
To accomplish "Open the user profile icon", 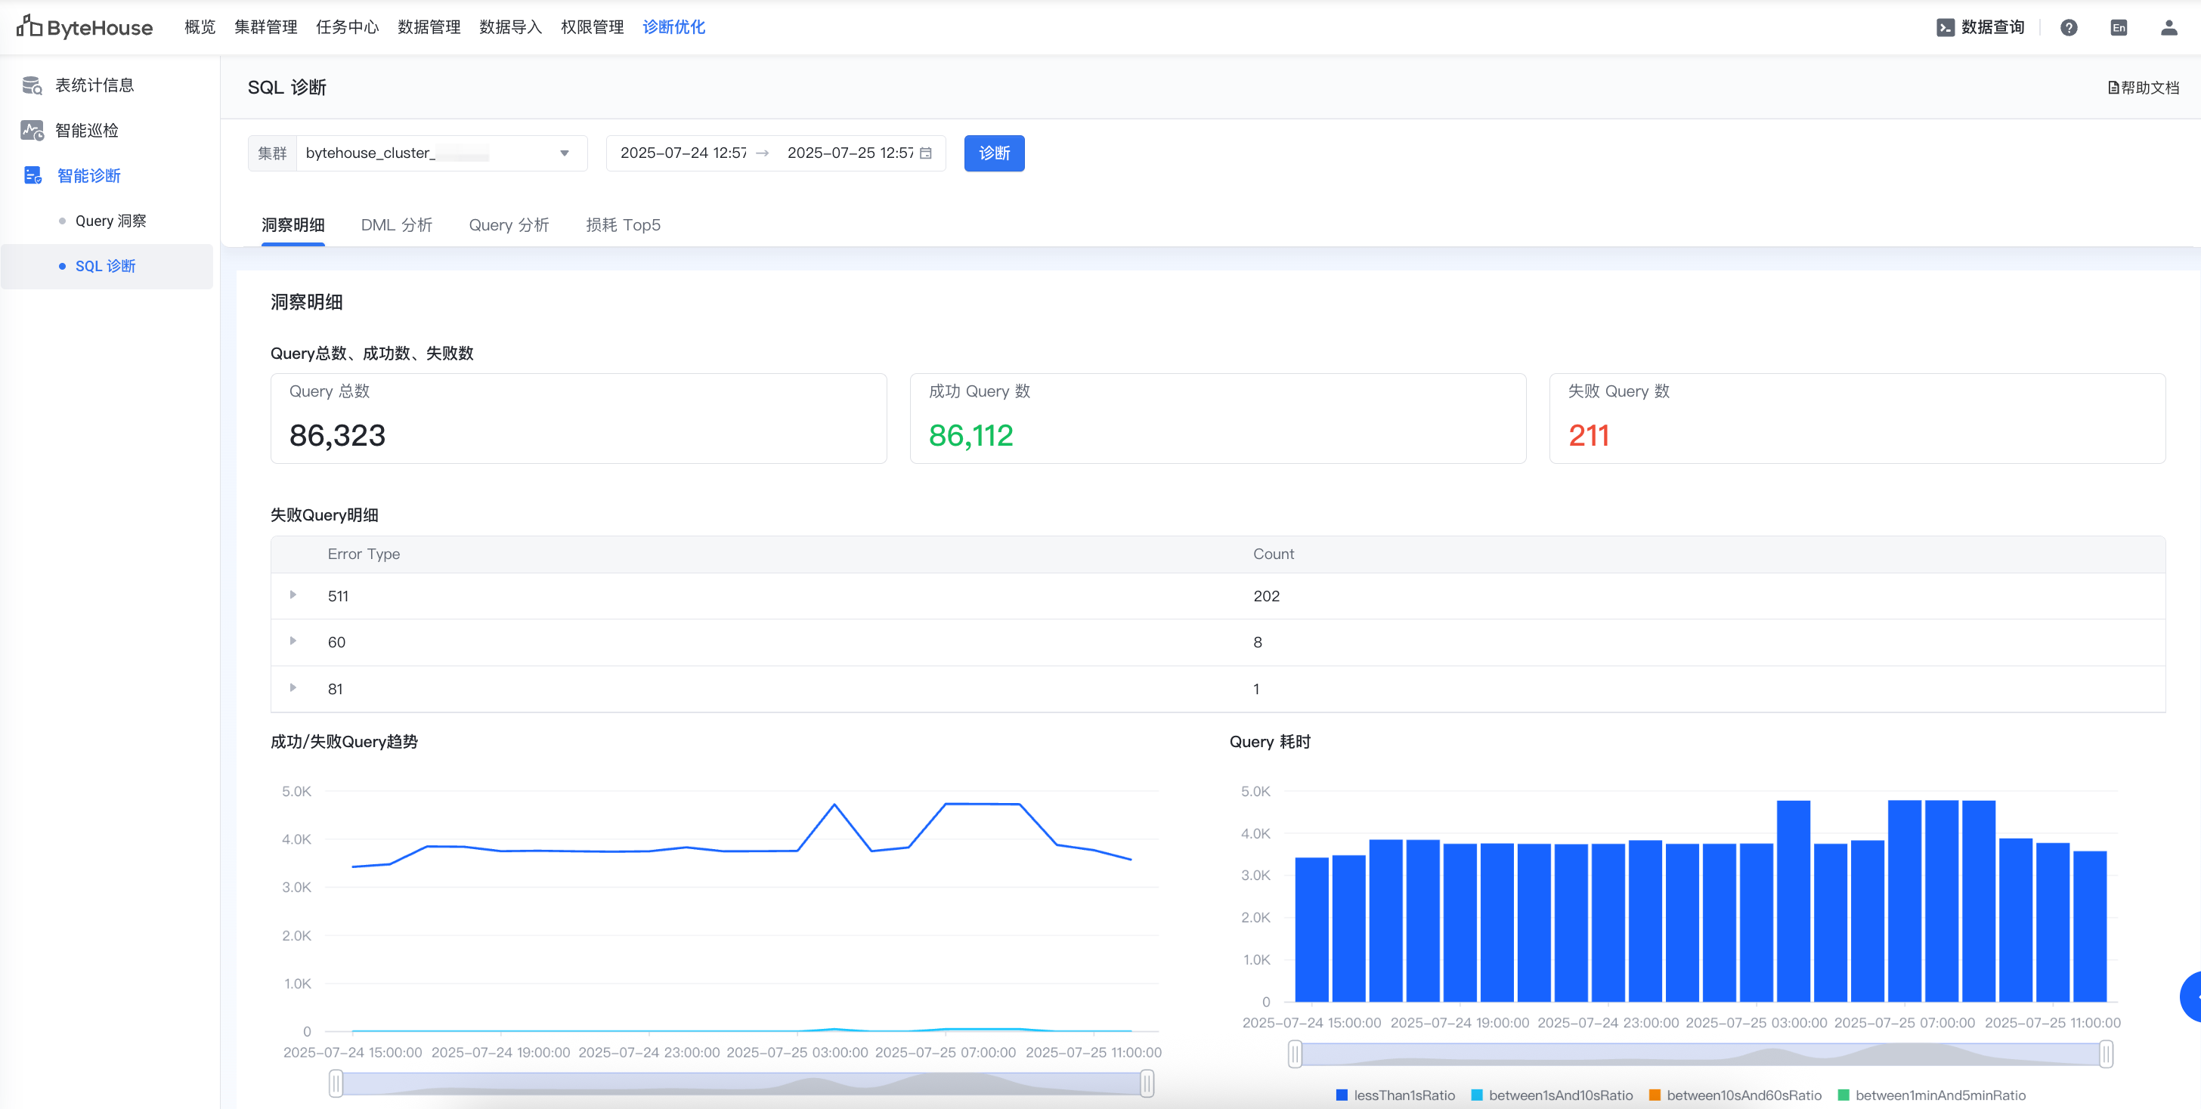I will pos(2168,27).
